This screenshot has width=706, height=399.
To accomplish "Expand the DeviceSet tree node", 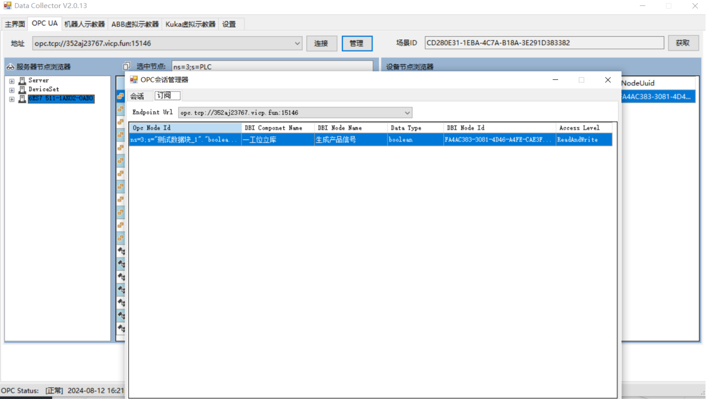I will pyautogui.click(x=12, y=90).
